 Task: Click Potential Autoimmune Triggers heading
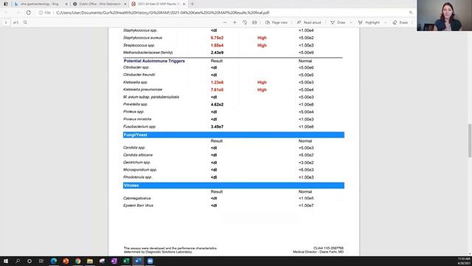pos(154,61)
